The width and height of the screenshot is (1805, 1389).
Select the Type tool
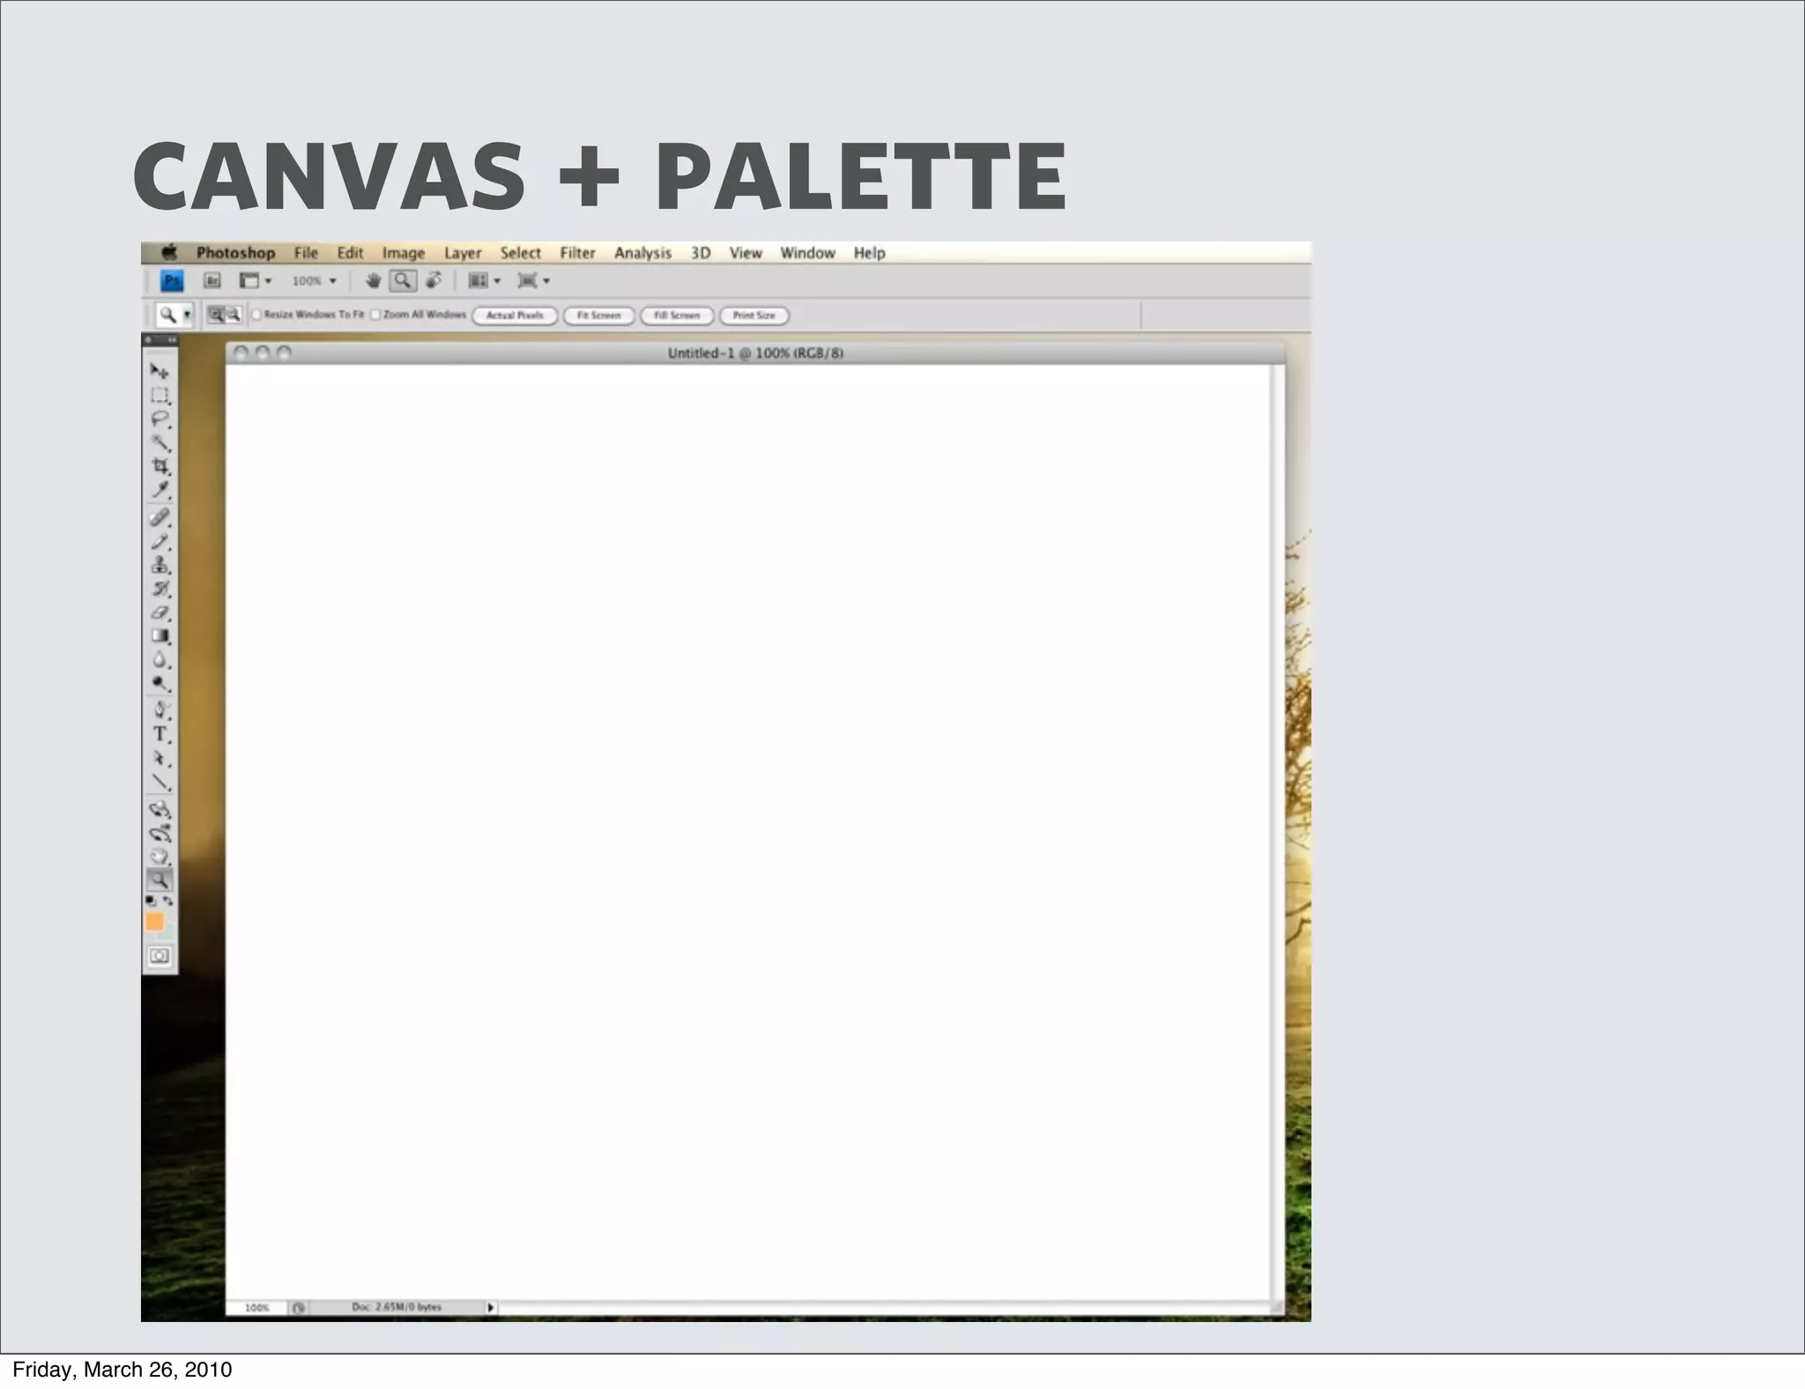click(160, 734)
